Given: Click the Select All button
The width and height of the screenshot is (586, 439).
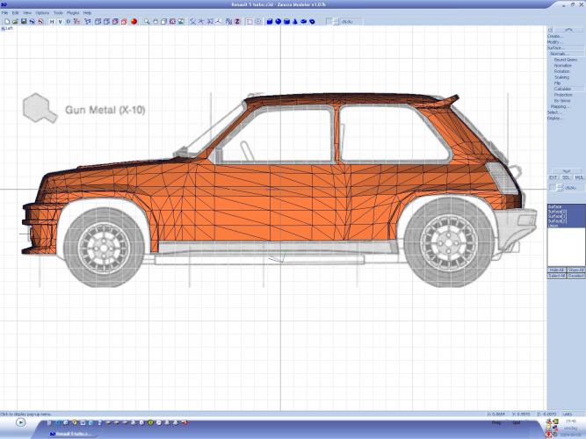Looking at the screenshot, I should click(556, 276).
